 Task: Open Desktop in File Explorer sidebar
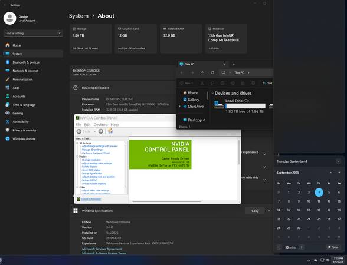click(x=194, y=120)
